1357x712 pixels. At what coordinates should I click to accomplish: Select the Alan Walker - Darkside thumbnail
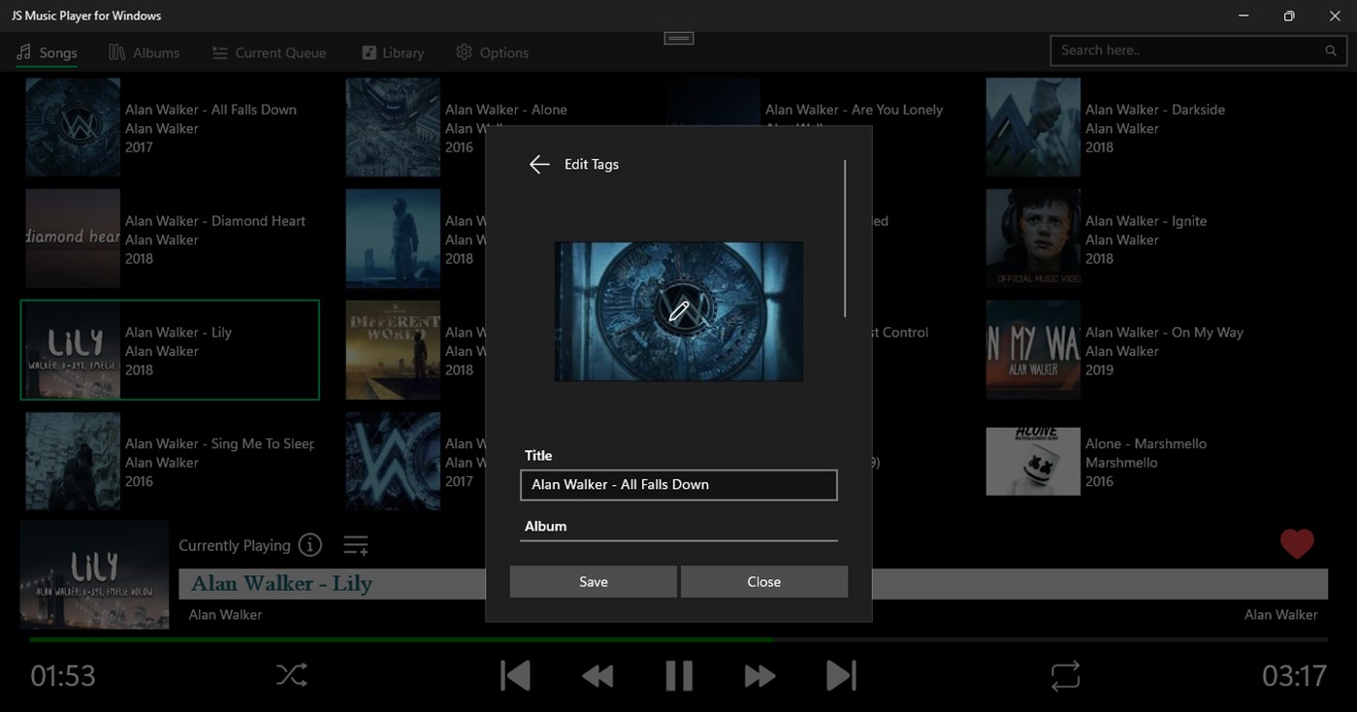1032,127
